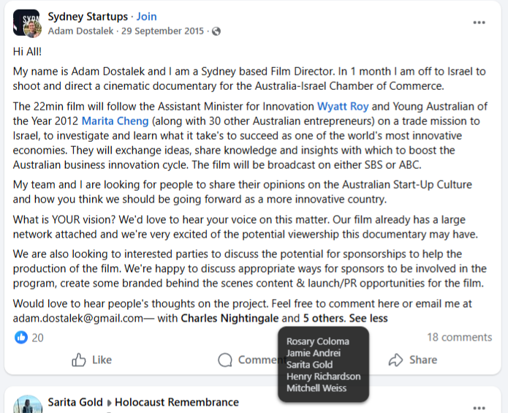View the 20 reactions count
The height and width of the screenshot is (413, 508).
point(37,338)
